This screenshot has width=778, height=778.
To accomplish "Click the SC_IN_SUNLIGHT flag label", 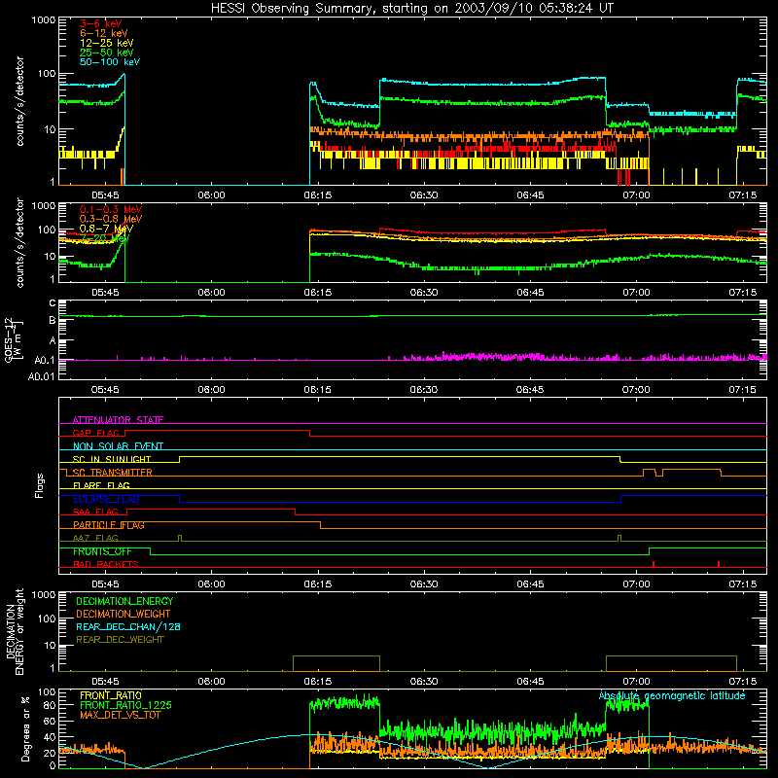I will pos(112,459).
